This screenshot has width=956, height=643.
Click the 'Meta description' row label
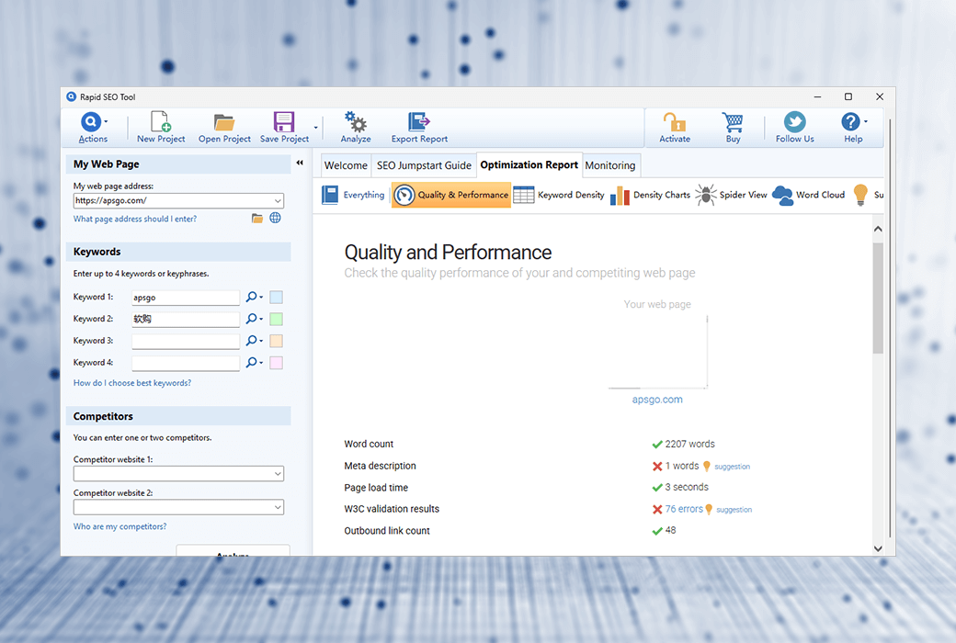[380, 466]
